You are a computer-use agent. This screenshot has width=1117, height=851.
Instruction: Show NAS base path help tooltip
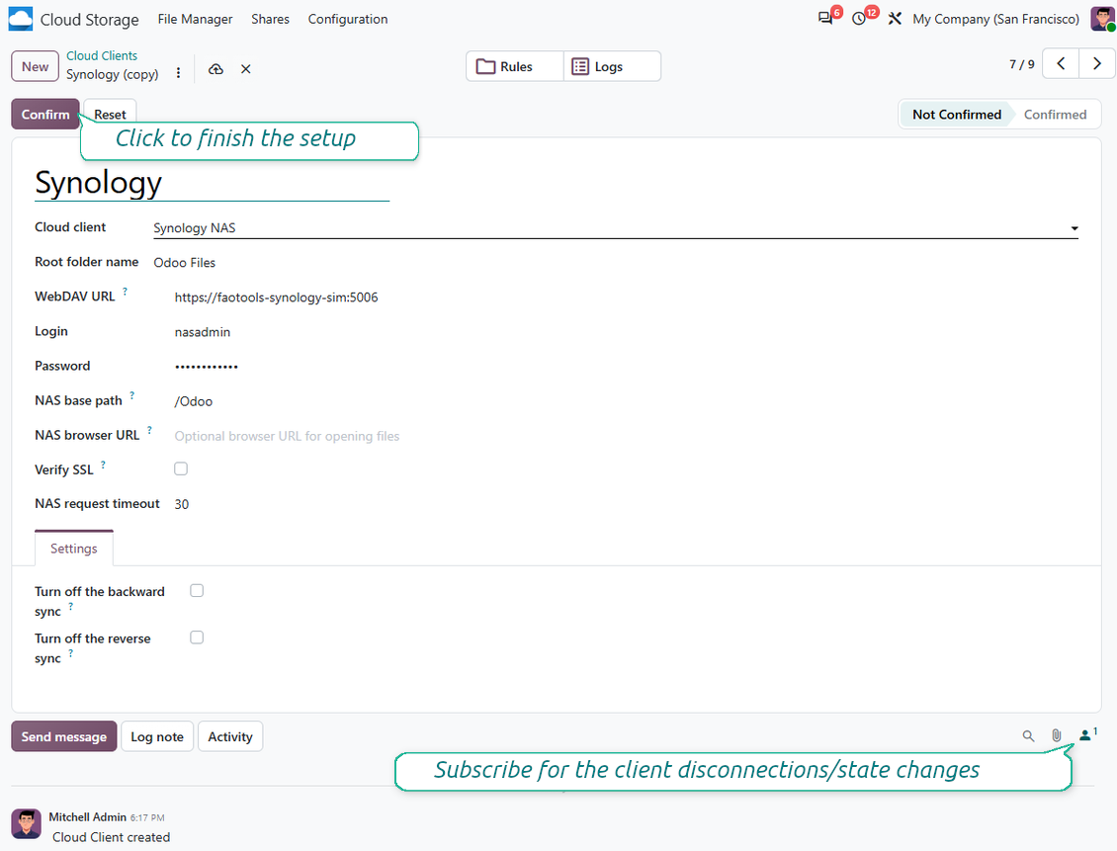pos(131,395)
